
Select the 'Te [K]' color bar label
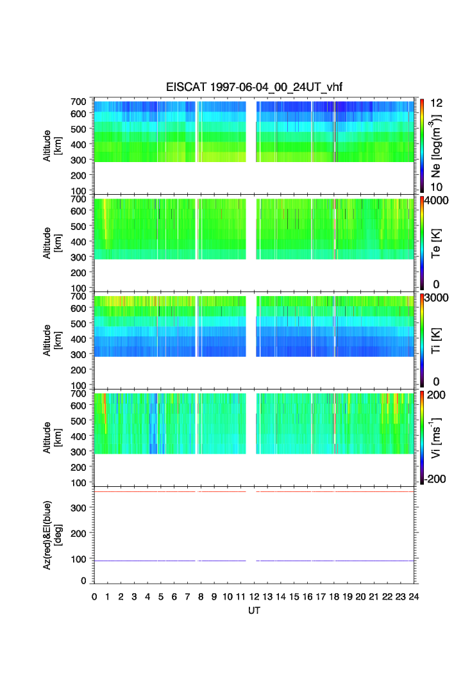click(x=436, y=243)
